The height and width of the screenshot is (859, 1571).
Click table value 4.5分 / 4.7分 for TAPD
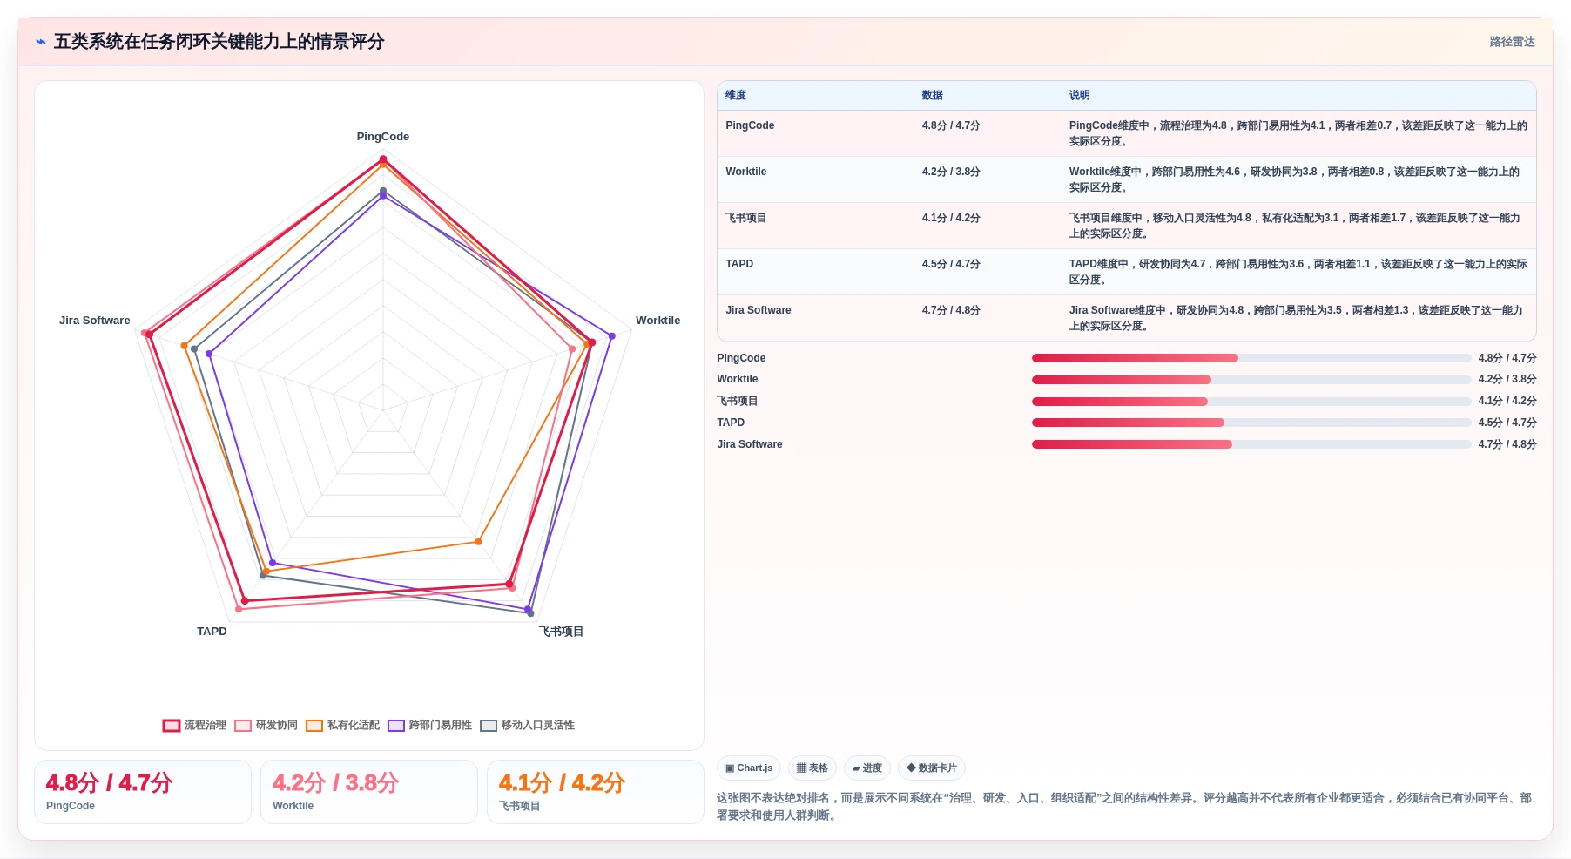pyautogui.click(x=951, y=264)
